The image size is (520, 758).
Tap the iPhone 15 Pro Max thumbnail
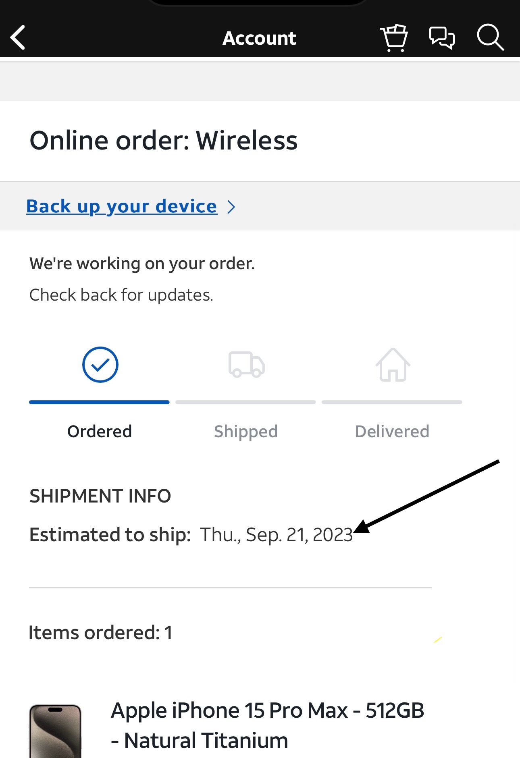pyautogui.click(x=55, y=731)
